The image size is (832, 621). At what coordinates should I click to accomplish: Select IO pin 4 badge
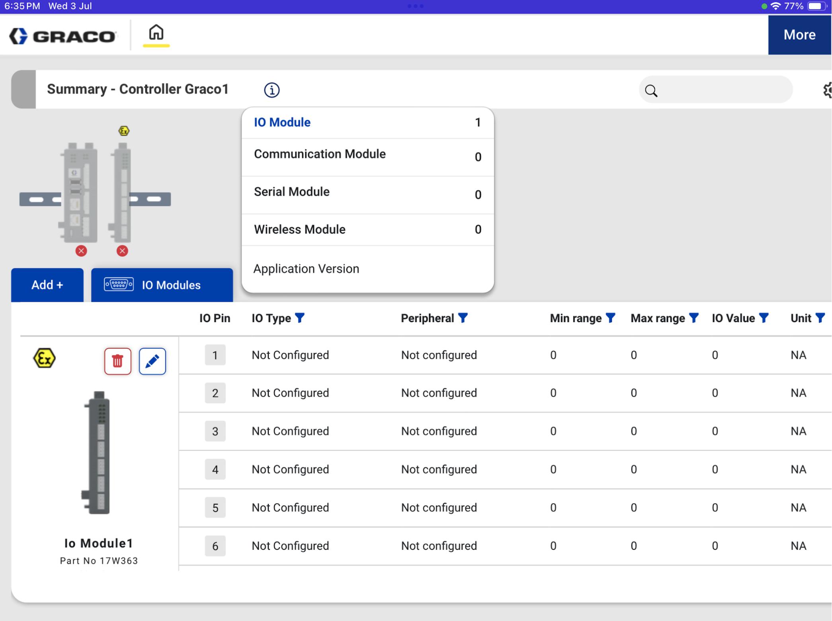pos(215,469)
